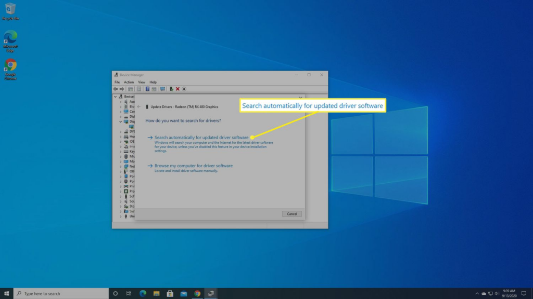Click Device Manager icon on the taskbar

click(211, 293)
